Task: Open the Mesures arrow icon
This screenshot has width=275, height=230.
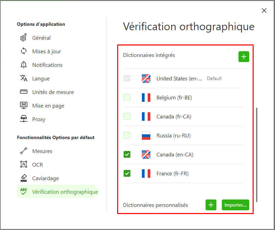Action: [24, 151]
